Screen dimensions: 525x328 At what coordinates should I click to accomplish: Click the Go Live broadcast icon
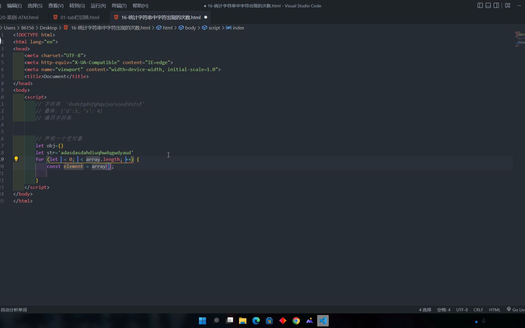[x=509, y=309]
